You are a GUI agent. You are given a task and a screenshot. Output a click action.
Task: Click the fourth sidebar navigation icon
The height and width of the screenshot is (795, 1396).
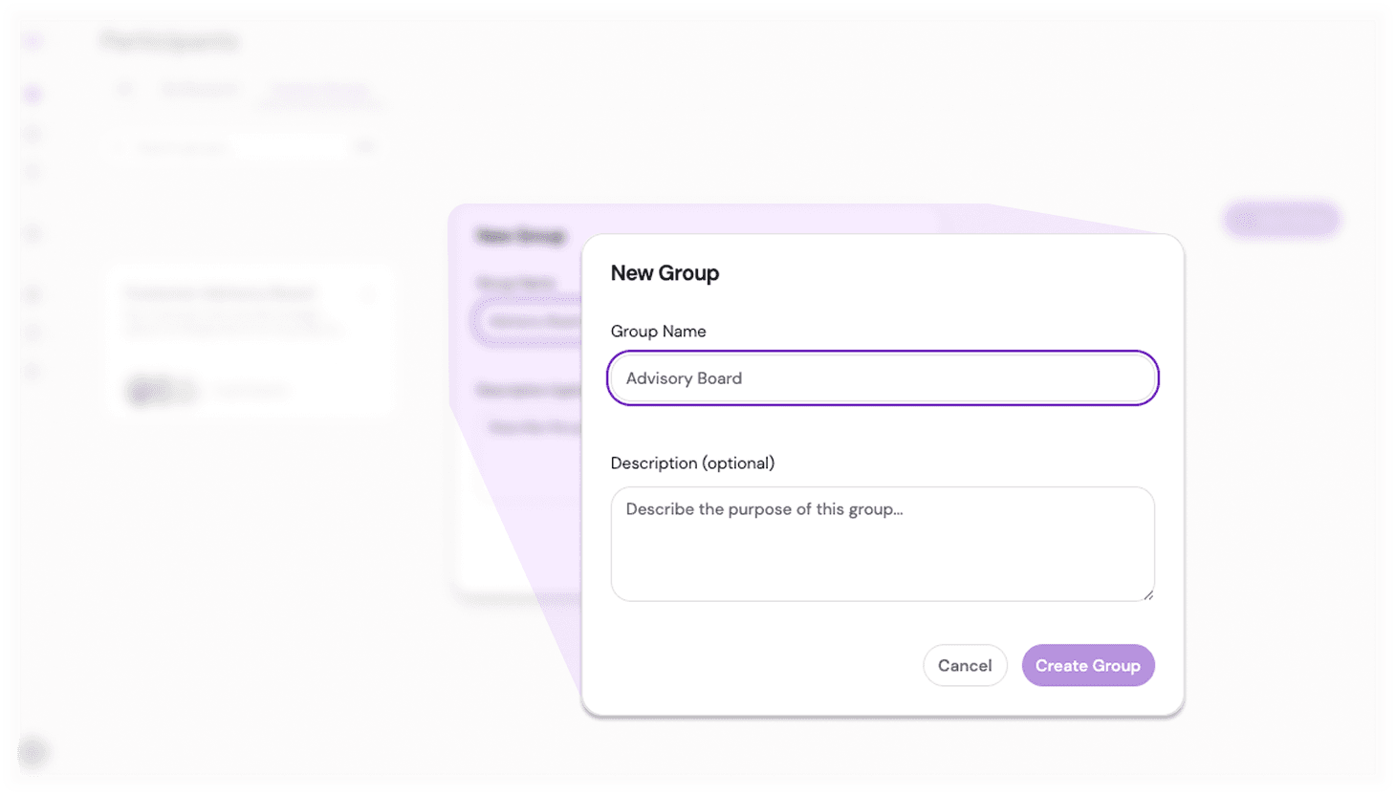point(33,171)
